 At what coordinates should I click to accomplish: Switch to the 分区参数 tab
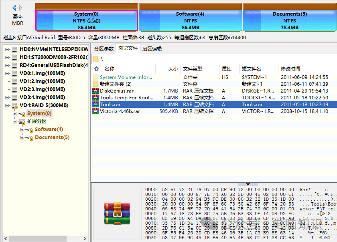(104, 48)
